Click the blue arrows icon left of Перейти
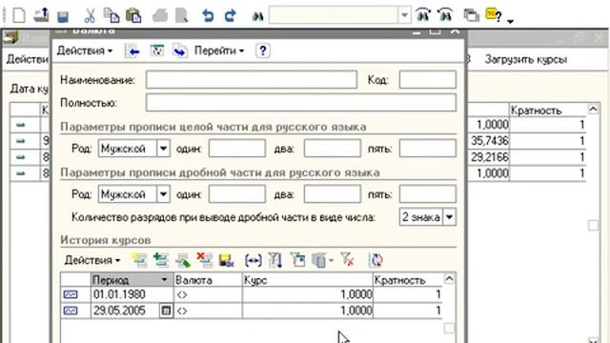 [180, 50]
